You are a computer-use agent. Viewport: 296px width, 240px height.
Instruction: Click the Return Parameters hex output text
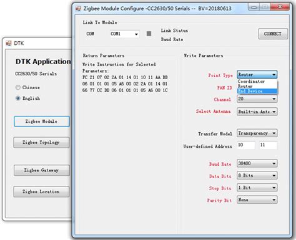(x=125, y=84)
